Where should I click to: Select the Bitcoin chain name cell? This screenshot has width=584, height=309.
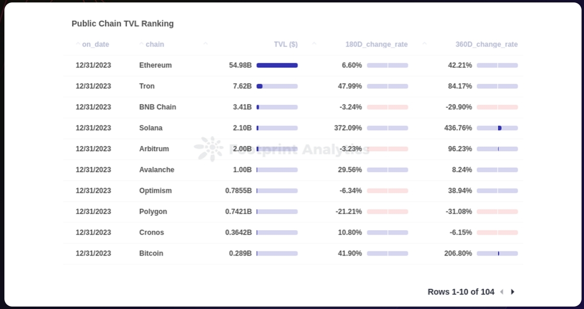click(x=151, y=253)
